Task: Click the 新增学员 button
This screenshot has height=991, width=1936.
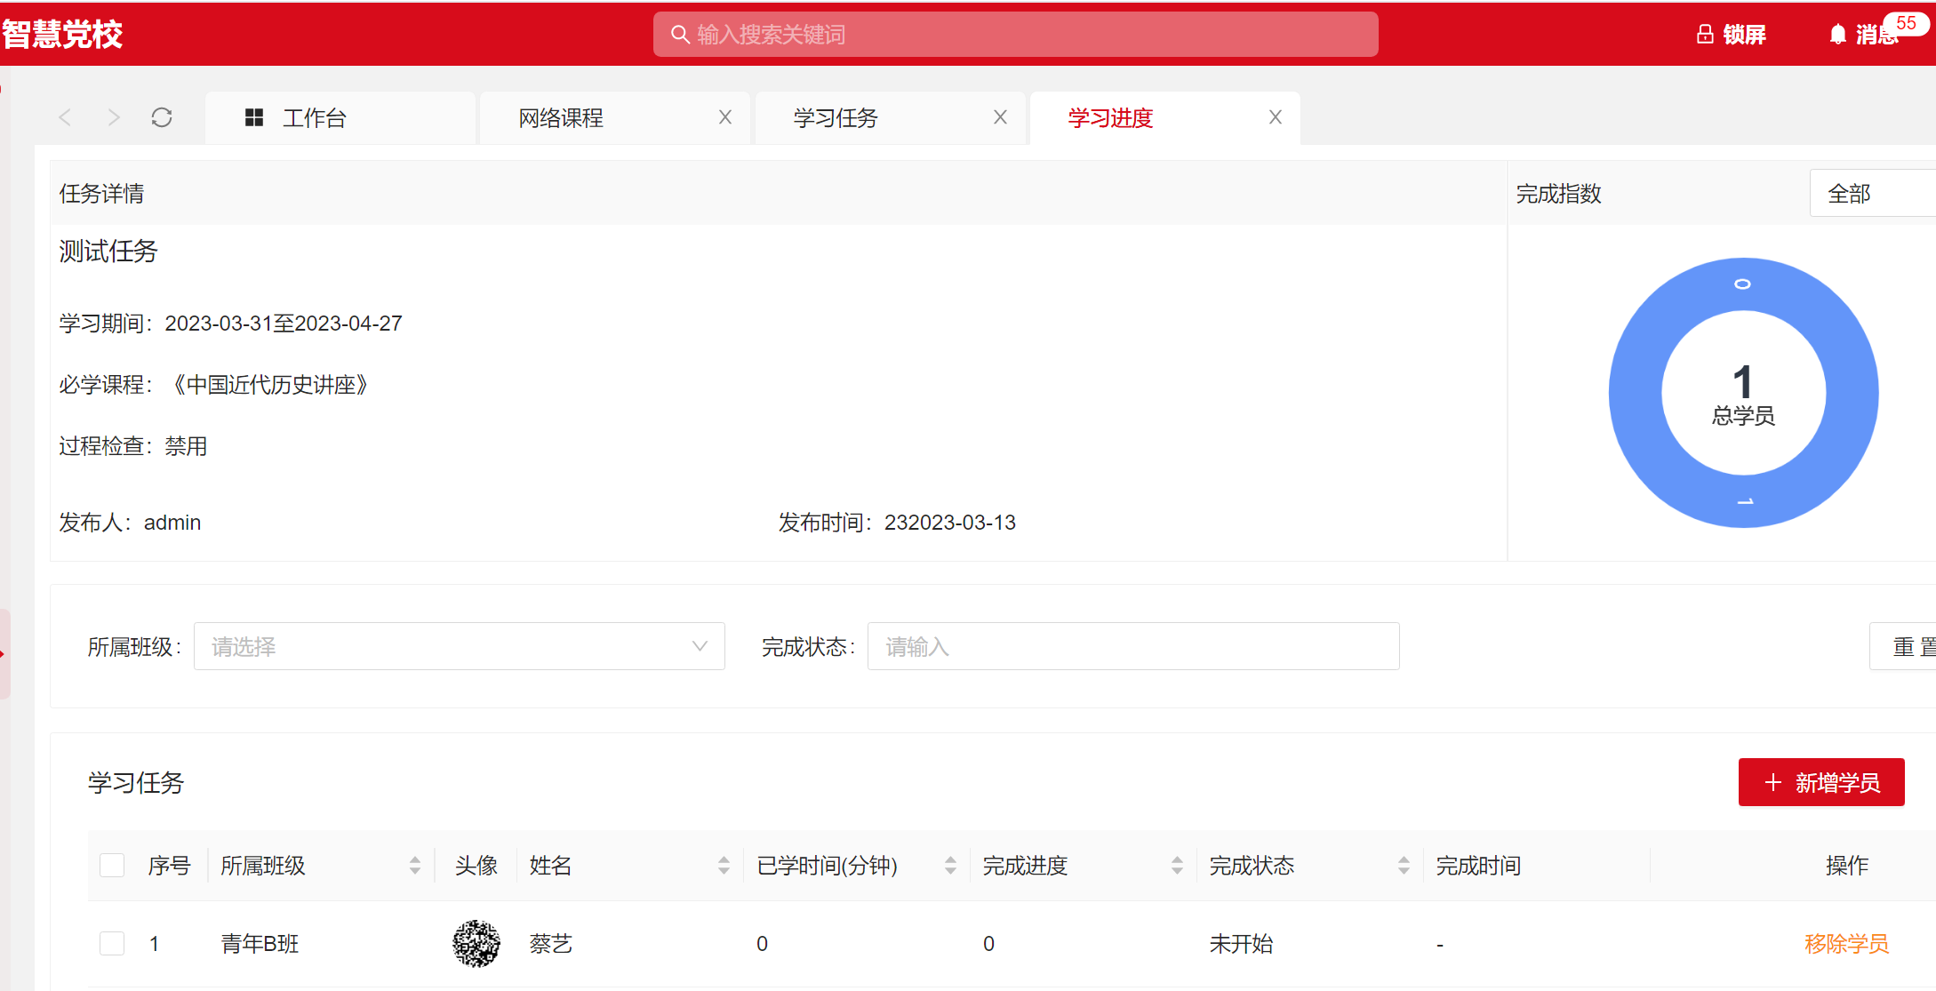Action: point(1820,782)
